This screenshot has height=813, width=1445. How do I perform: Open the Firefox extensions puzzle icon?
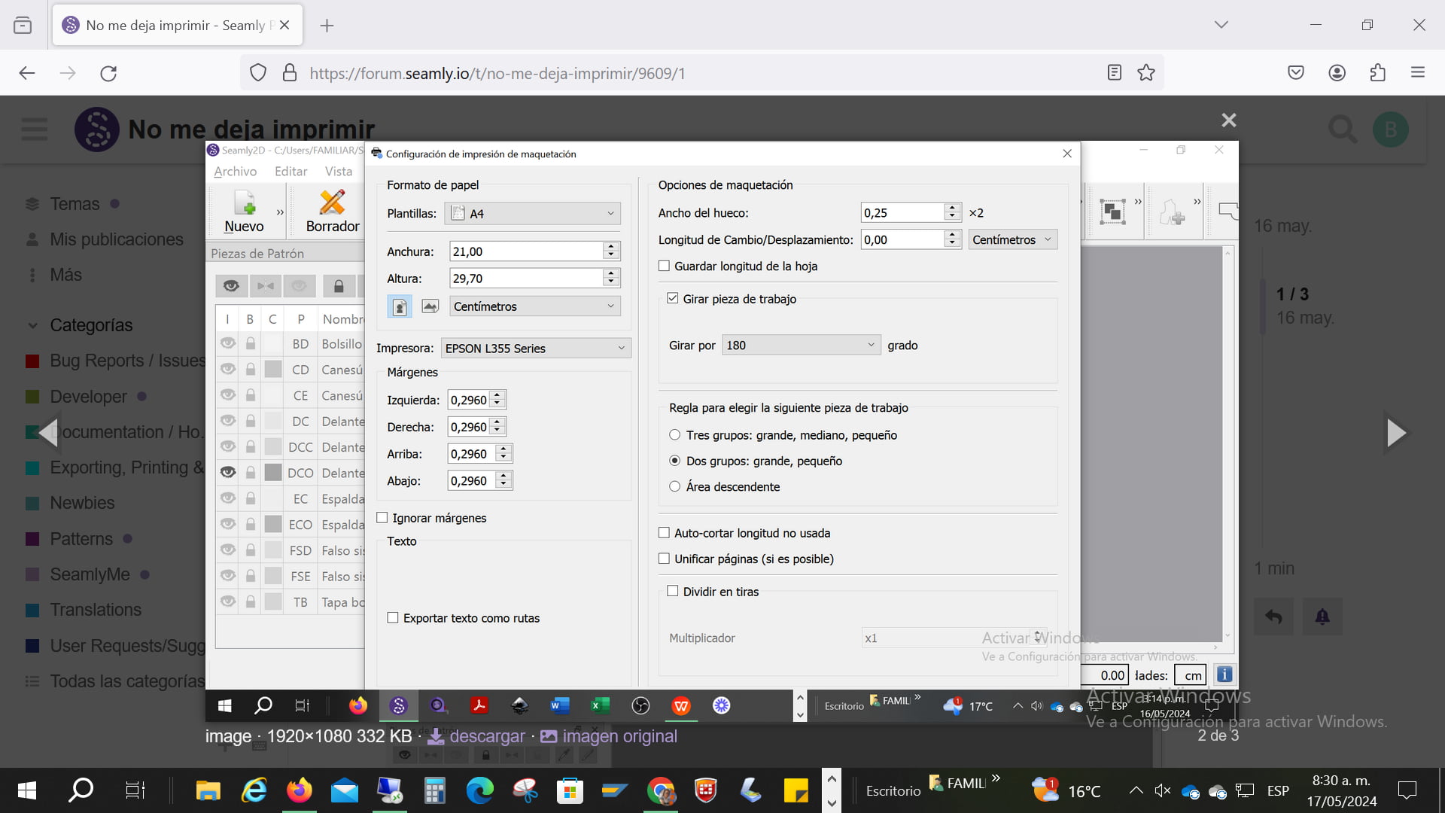(1377, 73)
